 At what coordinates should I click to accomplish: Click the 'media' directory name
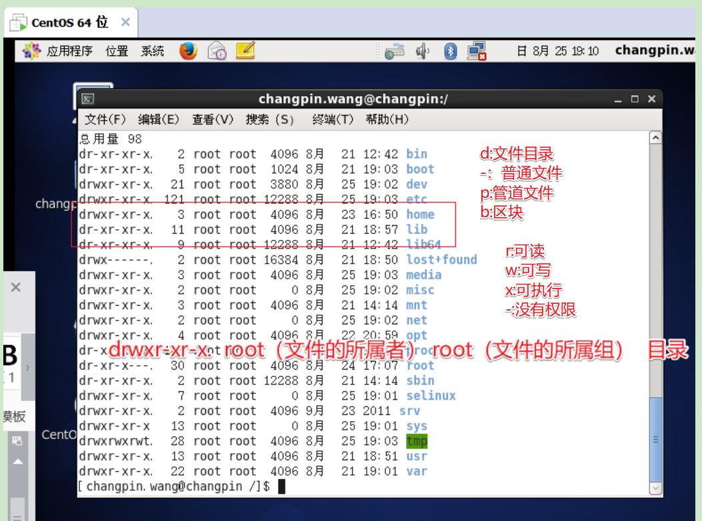(424, 274)
